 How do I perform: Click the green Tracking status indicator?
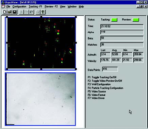point(114,20)
